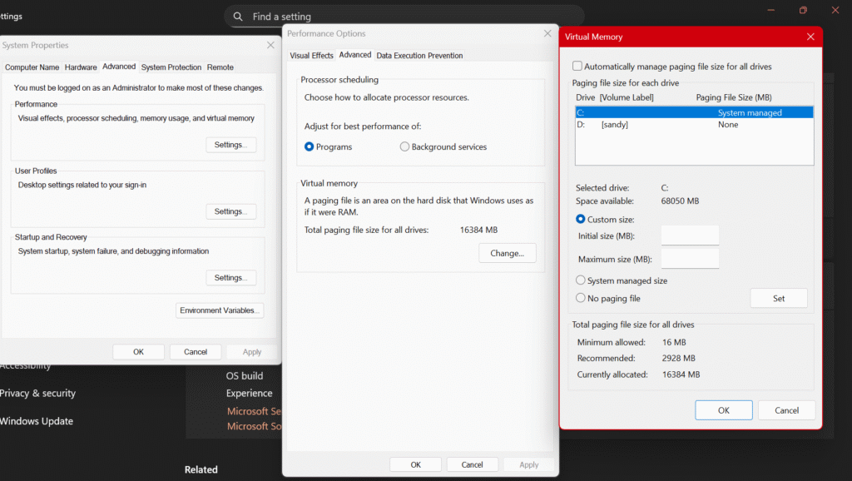The width and height of the screenshot is (852, 481).
Task: Click the search magnifier icon in Settings
Action: pyautogui.click(x=238, y=16)
